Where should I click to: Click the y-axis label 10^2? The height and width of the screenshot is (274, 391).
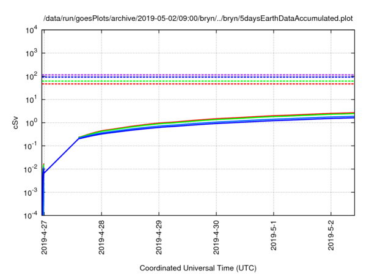pos(31,76)
